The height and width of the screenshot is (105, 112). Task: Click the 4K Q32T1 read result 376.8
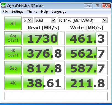click(44, 53)
